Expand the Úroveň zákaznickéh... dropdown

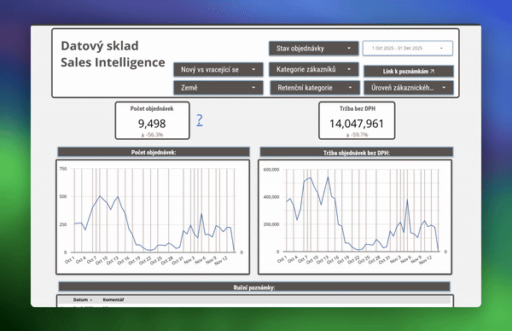pos(409,88)
